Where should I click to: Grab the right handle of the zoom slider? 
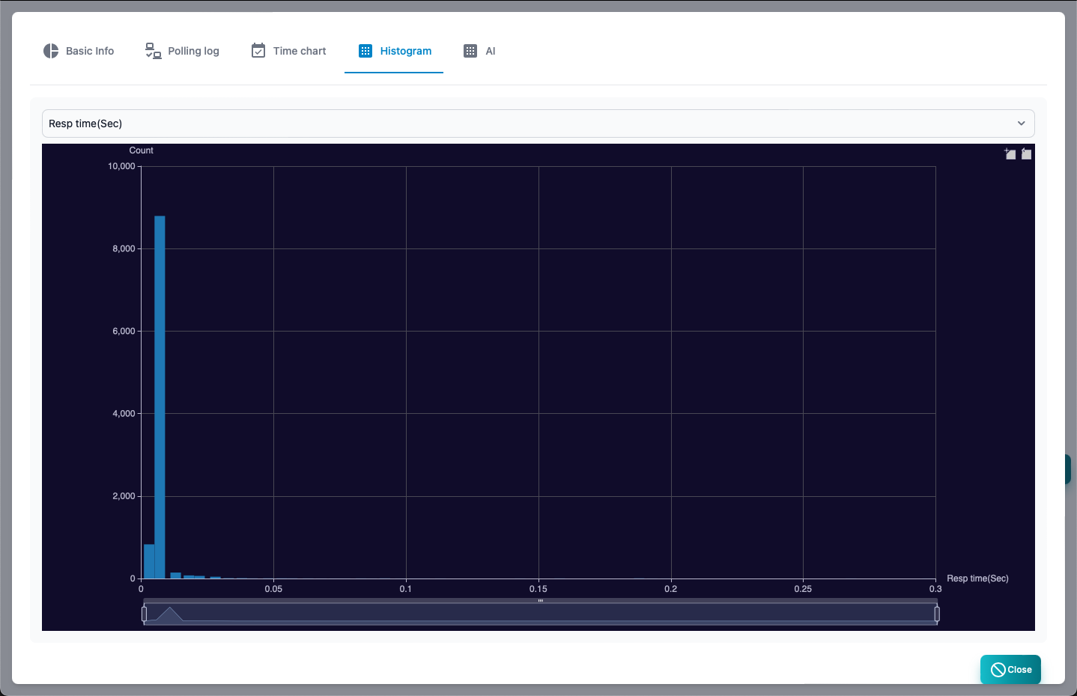point(937,614)
